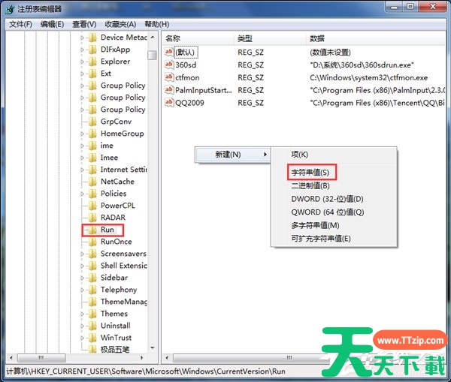Click the Ext folder icon
The width and height of the screenshot is (451, 382).
point(92,74)
